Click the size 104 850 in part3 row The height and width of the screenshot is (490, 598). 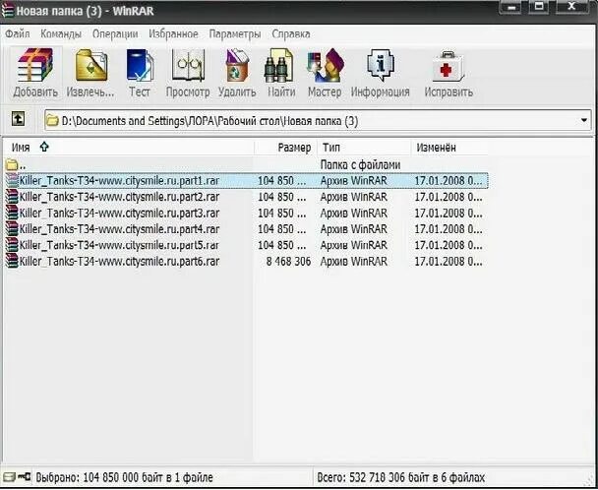click(x=282, y=213)
